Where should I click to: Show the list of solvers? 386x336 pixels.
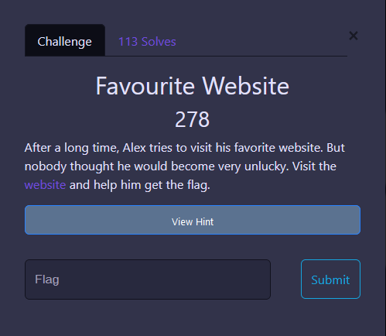[147, 42]
